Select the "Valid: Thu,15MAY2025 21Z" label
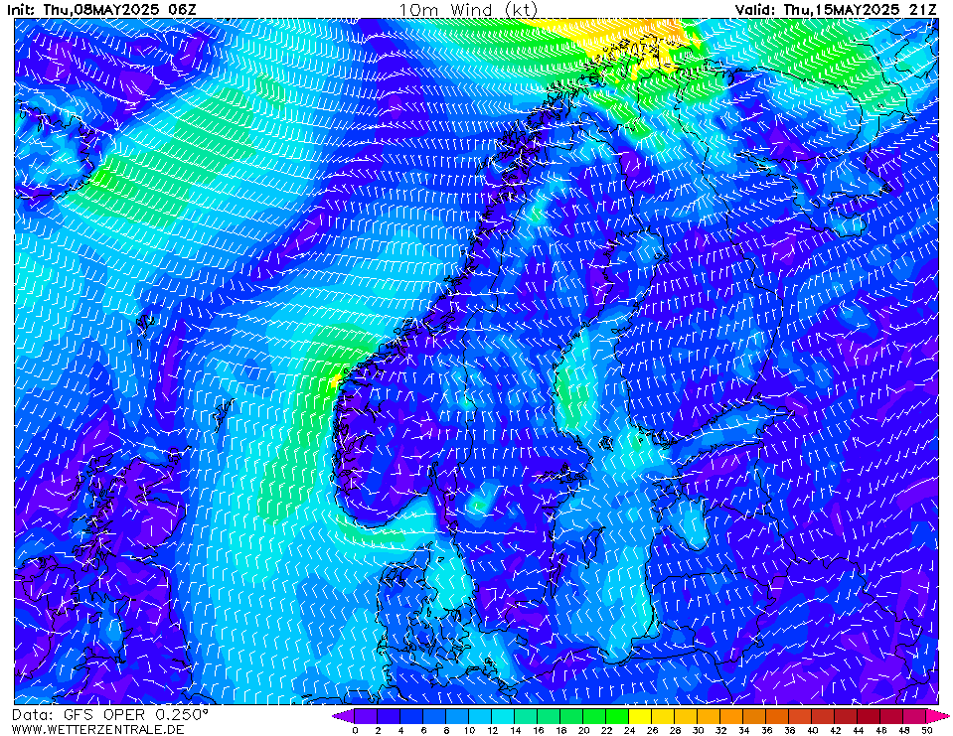 click(x=836, y=10)
